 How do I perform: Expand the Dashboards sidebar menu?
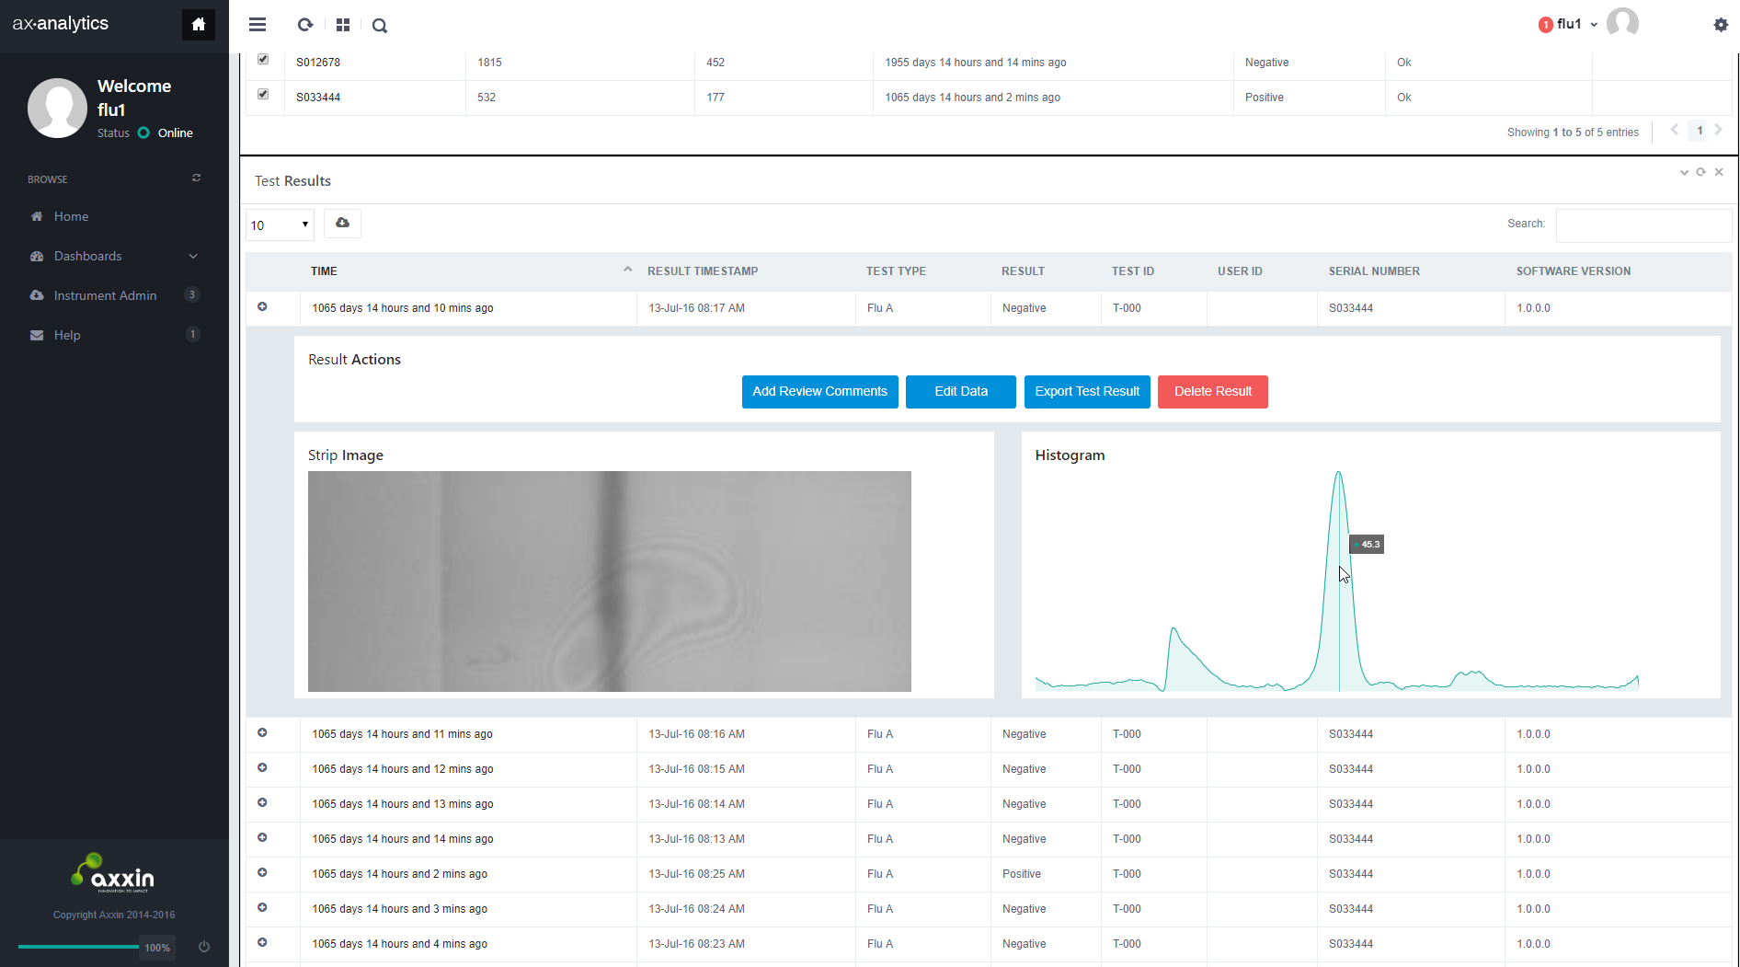click(114, 256)
